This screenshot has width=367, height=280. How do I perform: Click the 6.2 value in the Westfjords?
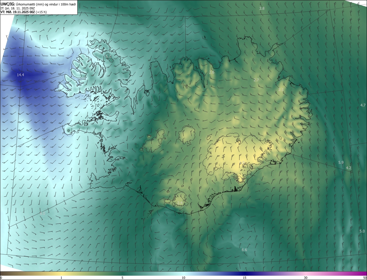pos(108,57)
